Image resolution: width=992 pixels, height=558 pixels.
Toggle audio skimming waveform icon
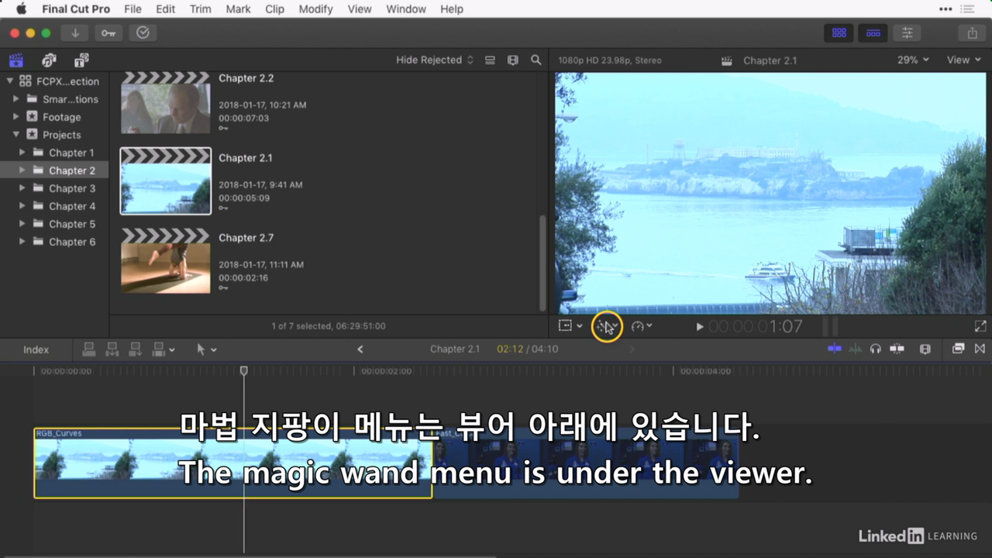coord(855,349)
